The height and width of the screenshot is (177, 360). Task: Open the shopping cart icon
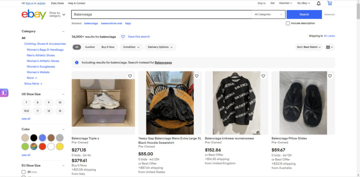329,3
